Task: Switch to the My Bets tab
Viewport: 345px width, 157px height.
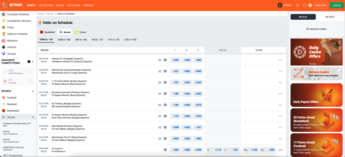Action: [x=330, y=17]
